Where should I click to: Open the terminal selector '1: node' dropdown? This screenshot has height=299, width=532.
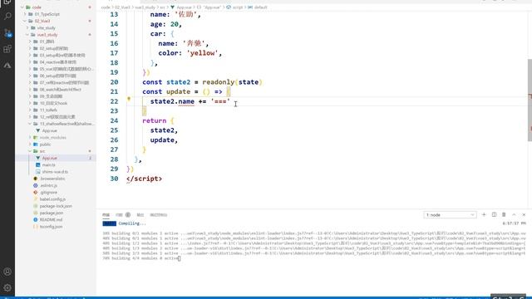coord(450,214)
